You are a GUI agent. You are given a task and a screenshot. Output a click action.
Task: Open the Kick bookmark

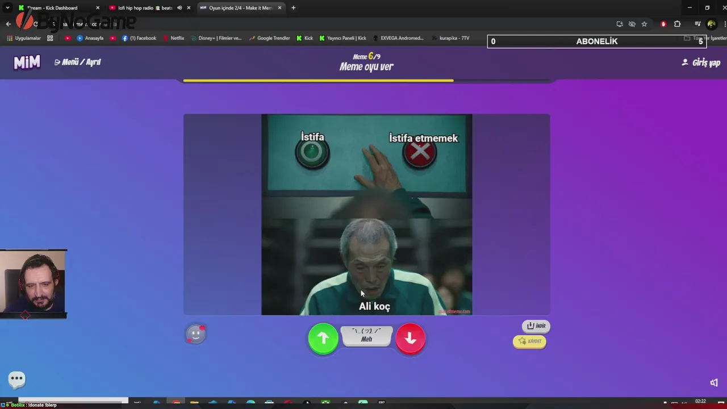(304, 38)
